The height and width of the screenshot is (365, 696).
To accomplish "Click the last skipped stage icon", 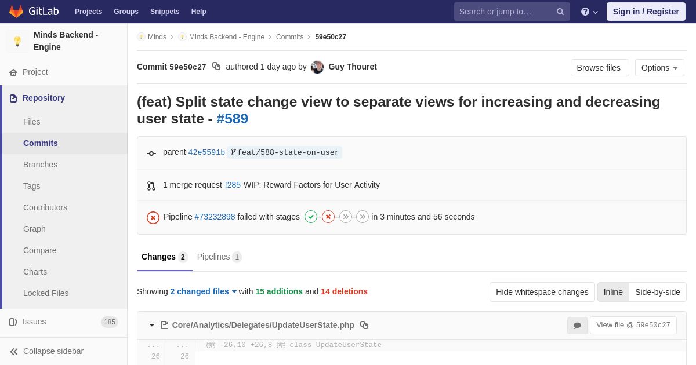I will tap(362, 217).
